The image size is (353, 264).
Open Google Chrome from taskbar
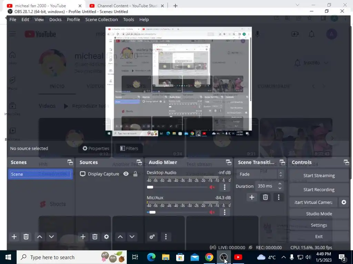click(209, 257)
